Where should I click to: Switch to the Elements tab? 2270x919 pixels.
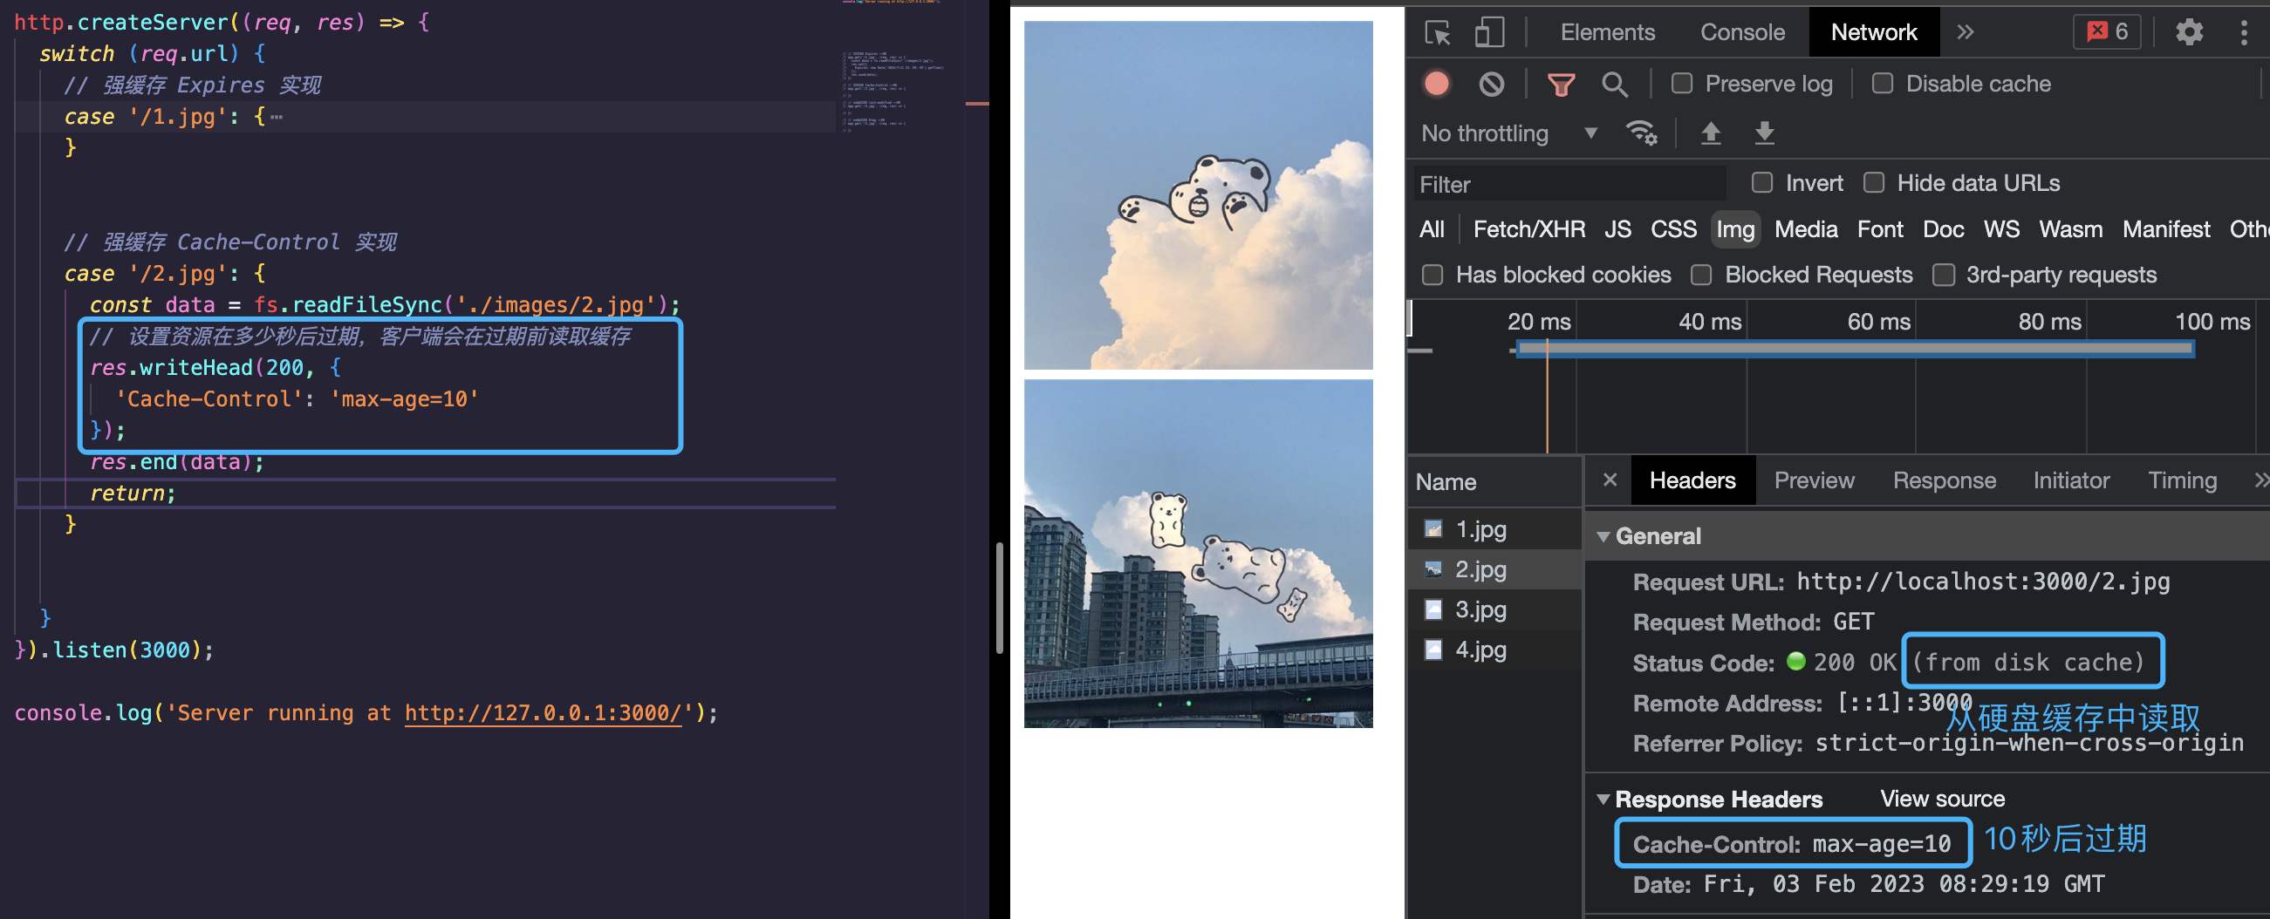pyautogui.click(x=1607, y=32)
